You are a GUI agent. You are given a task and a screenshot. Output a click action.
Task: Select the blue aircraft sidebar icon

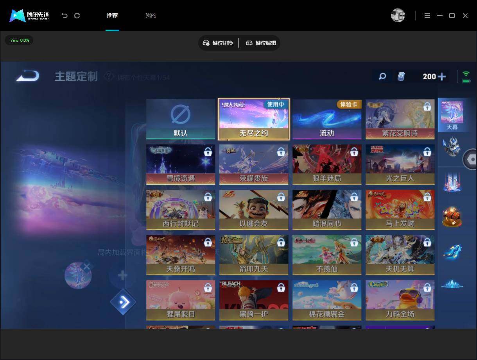click(452, 252)
